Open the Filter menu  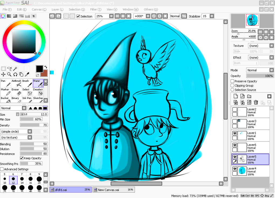(96, 9)
